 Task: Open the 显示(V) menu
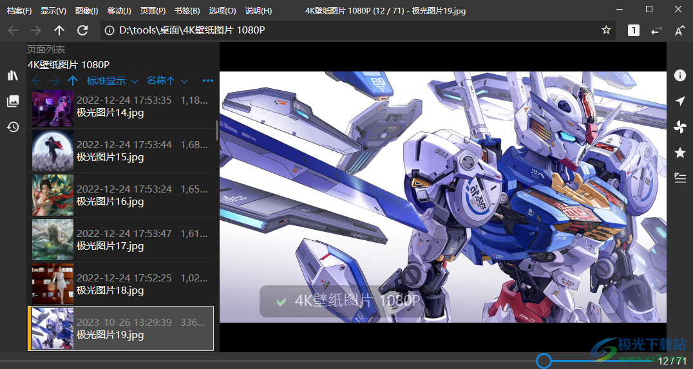click(x=53, y=10)
